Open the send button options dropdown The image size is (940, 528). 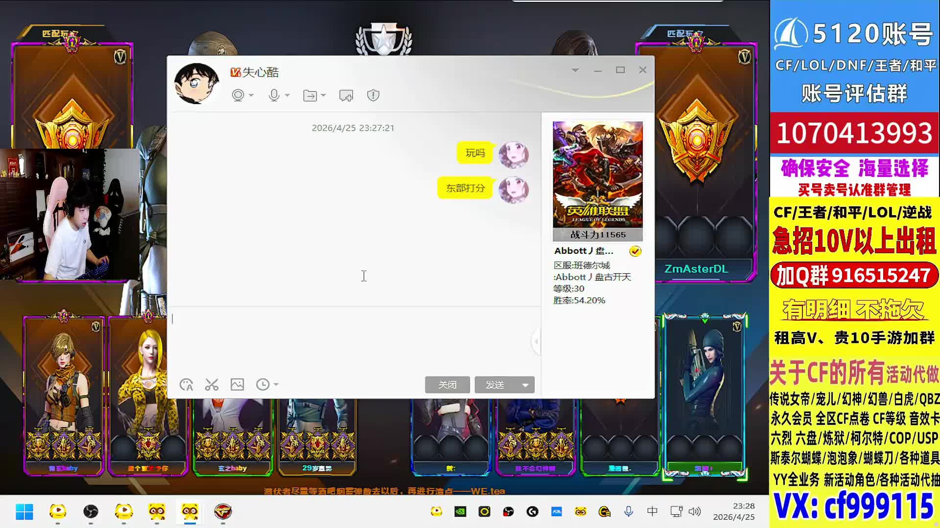[x=525, y=385]
